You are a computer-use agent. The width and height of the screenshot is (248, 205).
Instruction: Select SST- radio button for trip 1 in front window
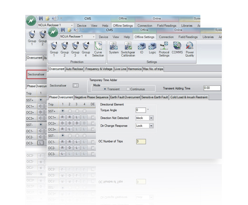point(63,135)
